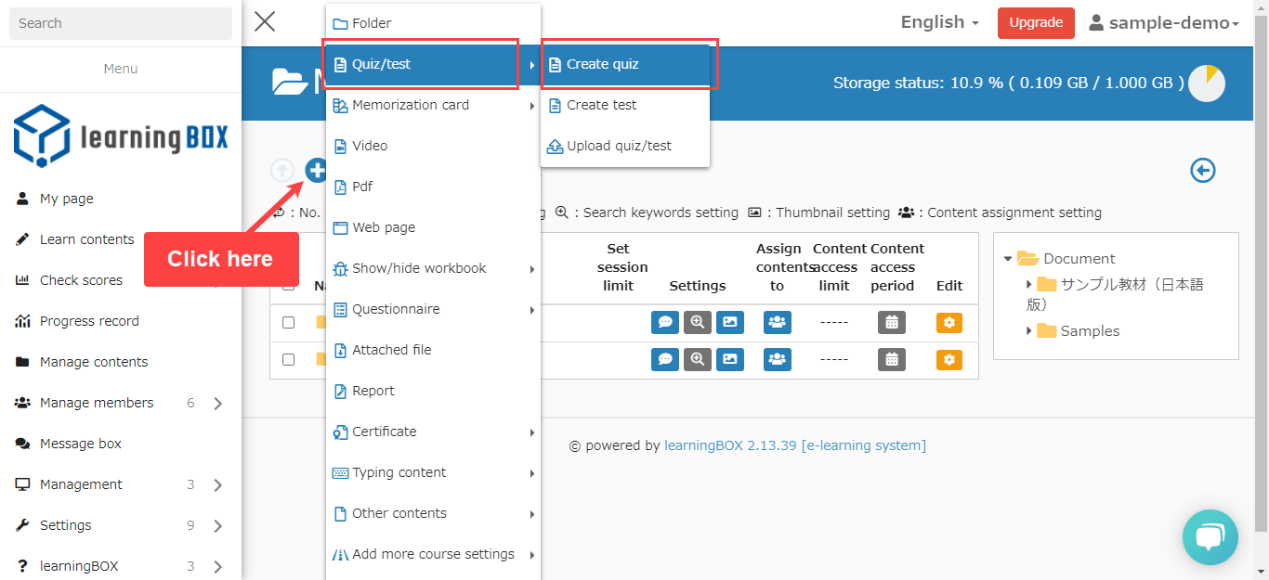Viewport: 1269px width, 580px height.
Task: Click first row's thumbnail setting icon
Action: [730, 322]
